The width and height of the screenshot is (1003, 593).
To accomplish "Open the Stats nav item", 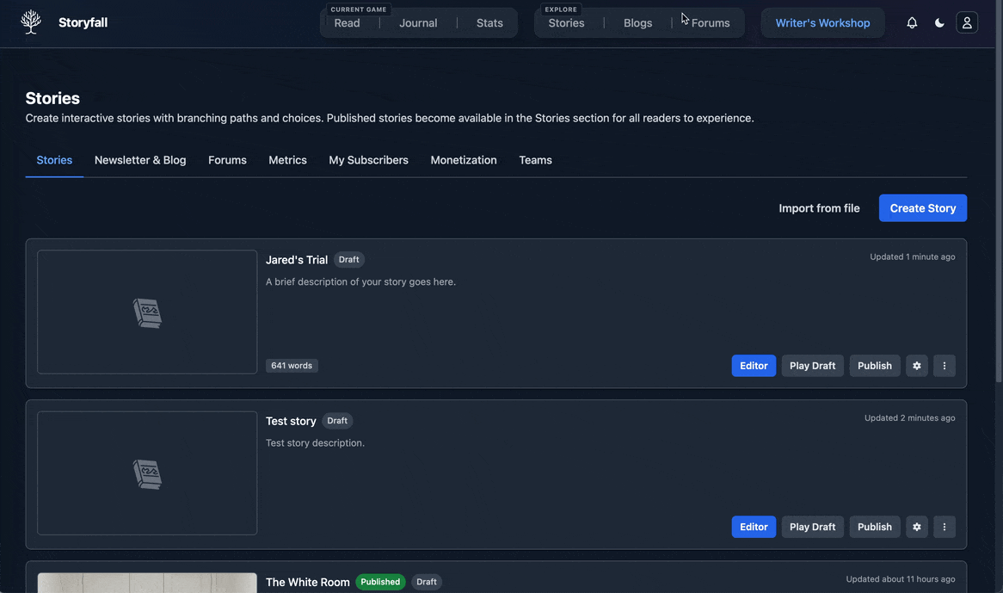I will pyautogui.click(x=489, y=23).
